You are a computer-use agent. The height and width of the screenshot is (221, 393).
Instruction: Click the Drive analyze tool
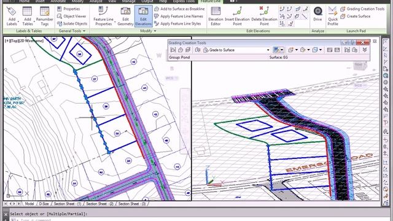tap(317, 14)
